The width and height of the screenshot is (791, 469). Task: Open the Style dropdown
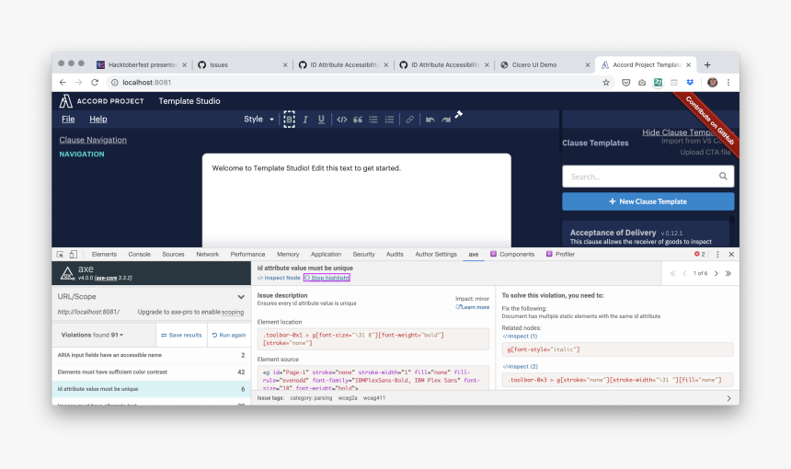pyautogui.click(x=258, y=120)
